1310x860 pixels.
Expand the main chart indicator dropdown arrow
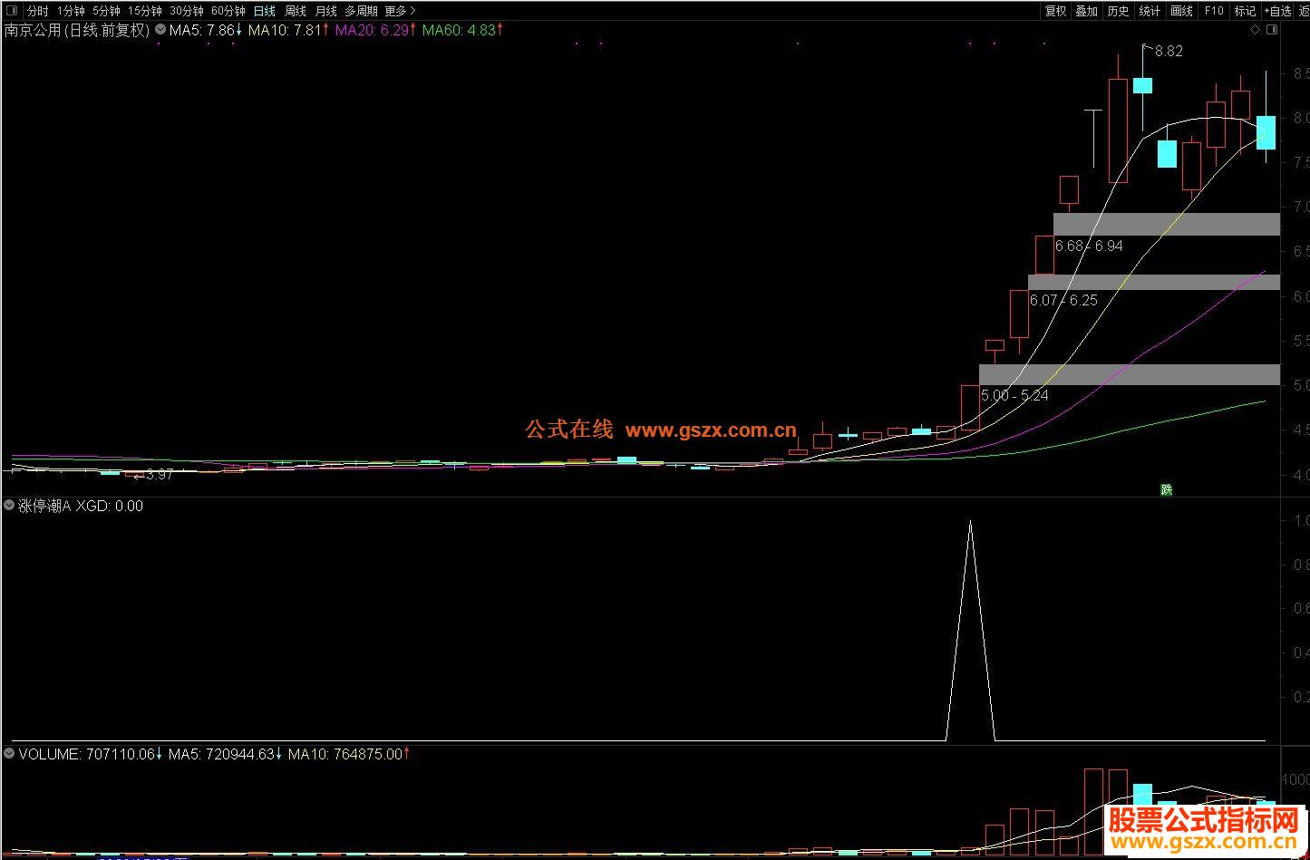(x=160, y=30)
